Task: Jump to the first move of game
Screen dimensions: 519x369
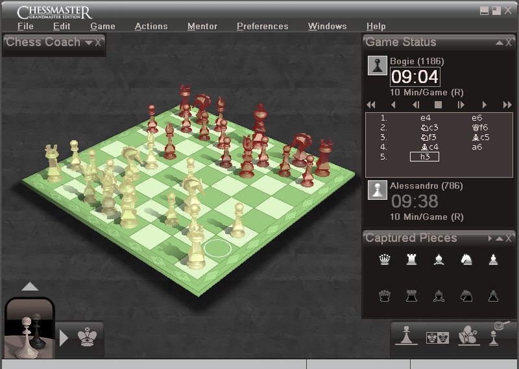Action: click(x=371, y=105)
